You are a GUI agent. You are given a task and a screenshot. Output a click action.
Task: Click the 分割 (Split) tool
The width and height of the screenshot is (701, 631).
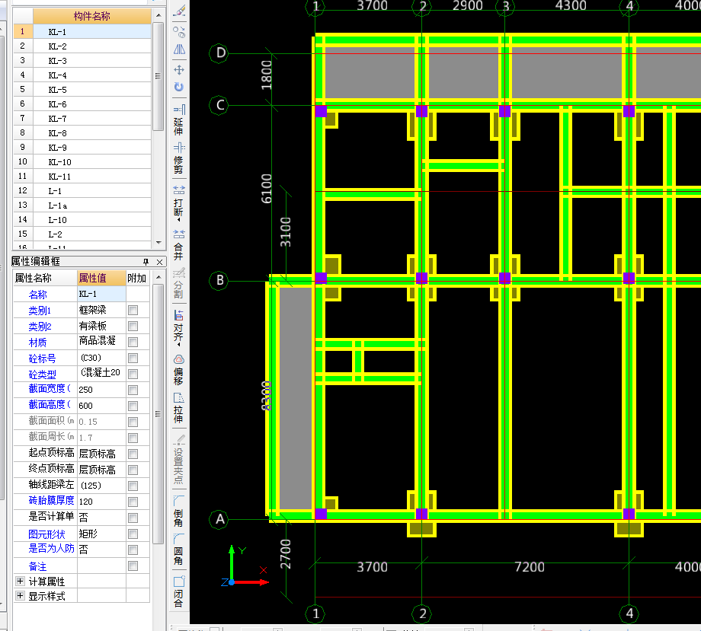[x=179, y=283]
